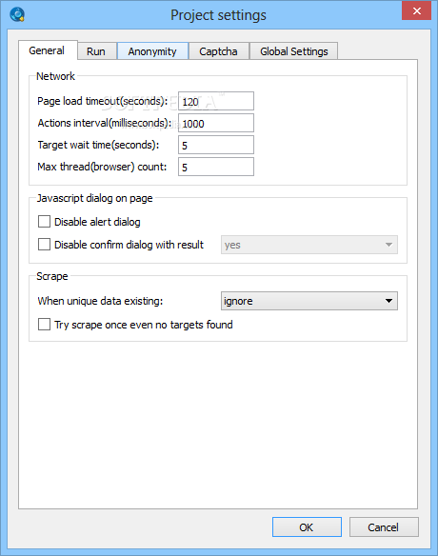Open the Run tab
The height and width of the screenshot is (556, 438).
[96, 51]
